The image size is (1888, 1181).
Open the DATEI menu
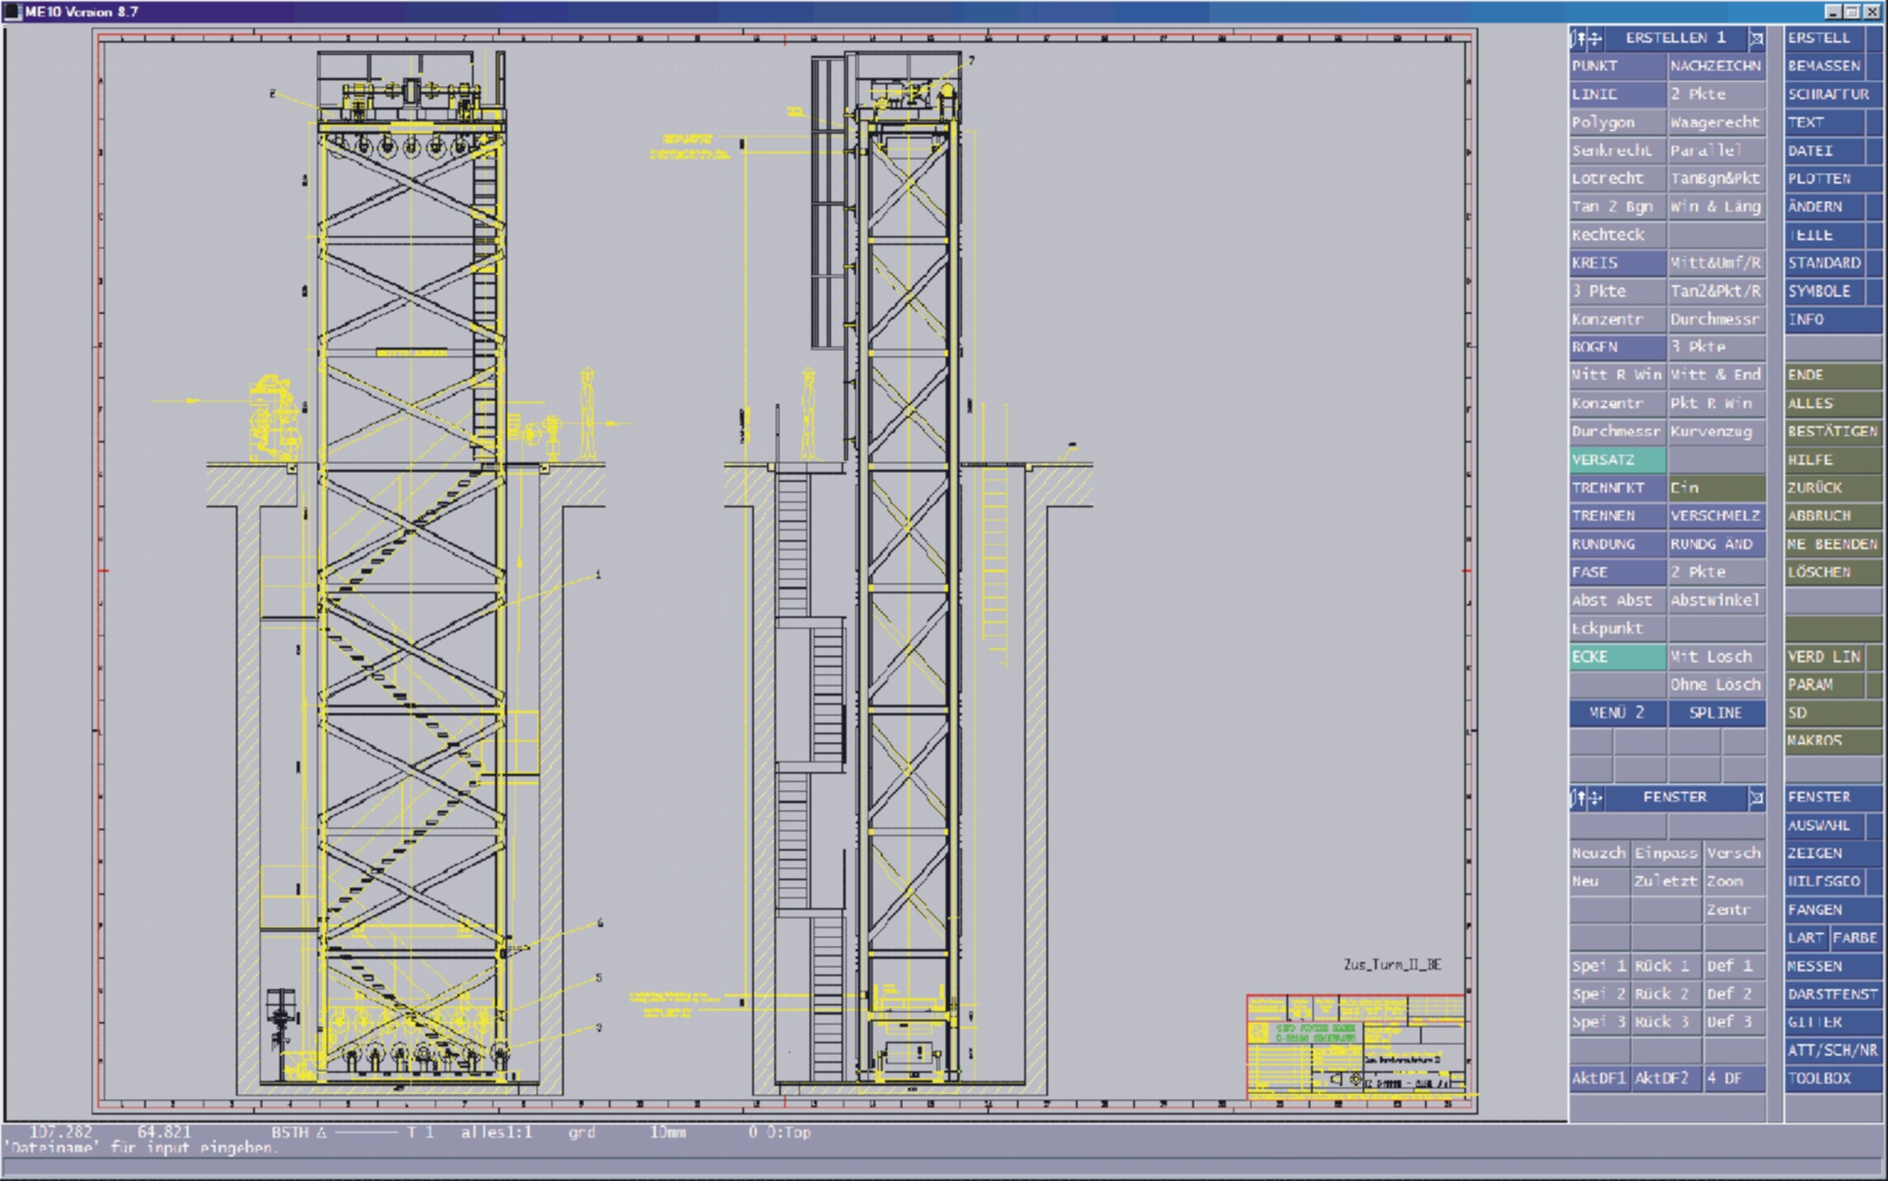(1823, 151)
